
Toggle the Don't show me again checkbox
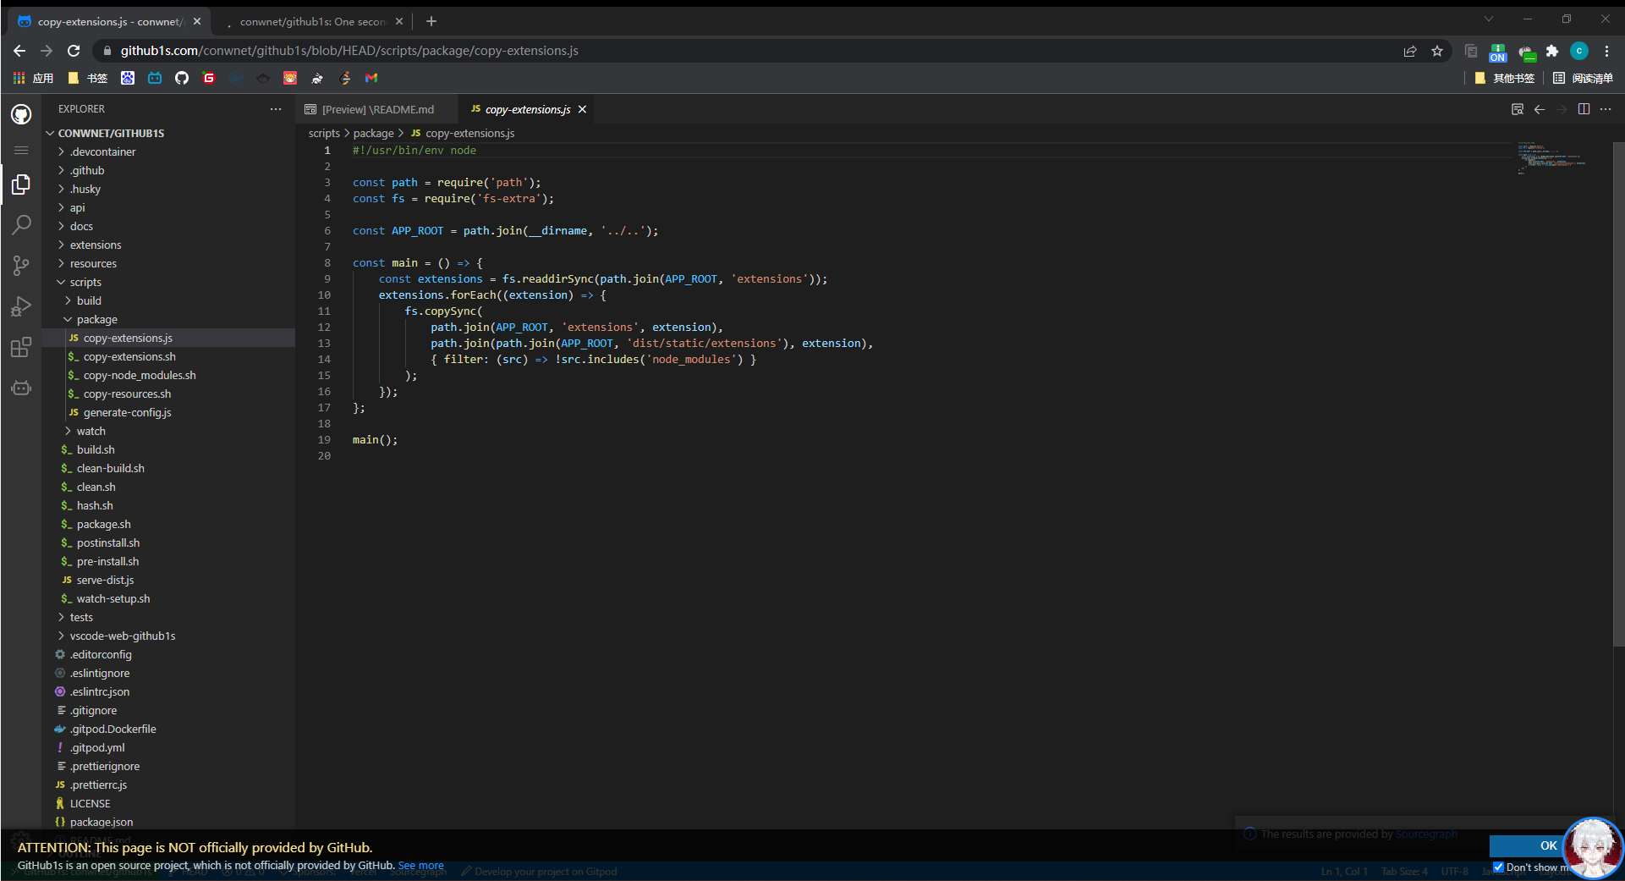click(x=1498, y=867)
